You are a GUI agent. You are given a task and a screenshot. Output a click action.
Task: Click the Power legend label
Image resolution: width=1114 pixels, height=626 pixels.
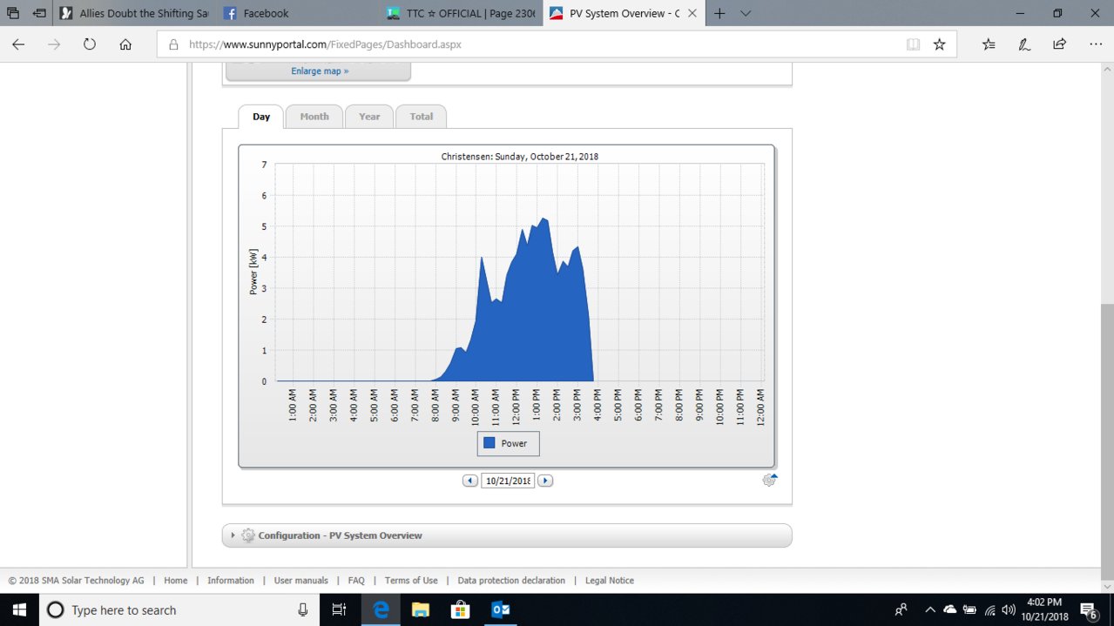point(514,443)
